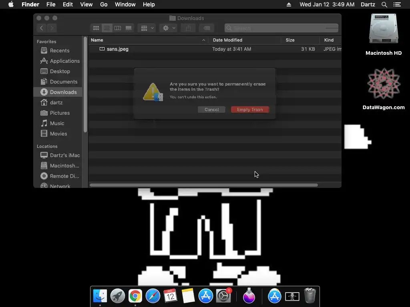
Task: Confirm with the Empty Trash button
Action: tap(250, 110)
